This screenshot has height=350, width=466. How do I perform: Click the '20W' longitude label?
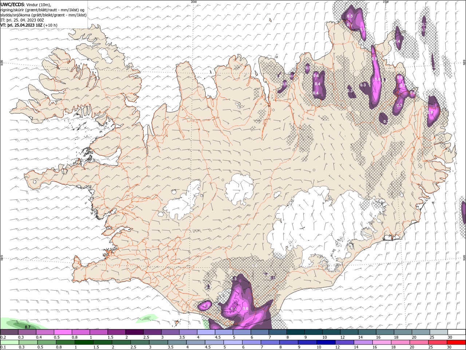click(194, 2)
